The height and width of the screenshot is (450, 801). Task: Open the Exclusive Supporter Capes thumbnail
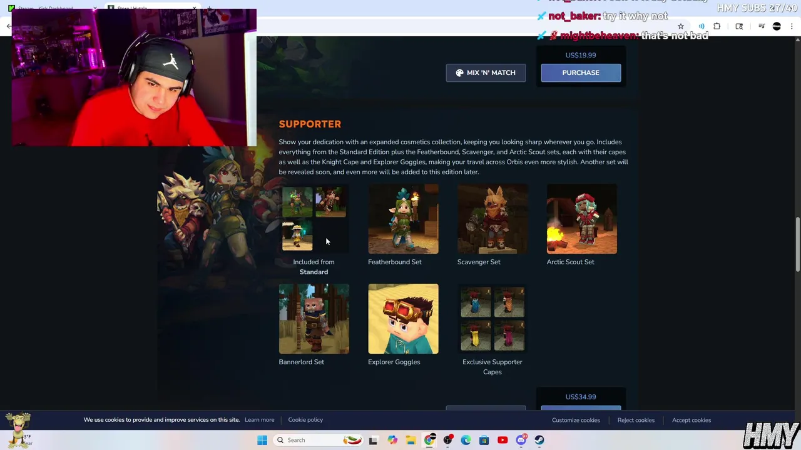coord(492,319)
